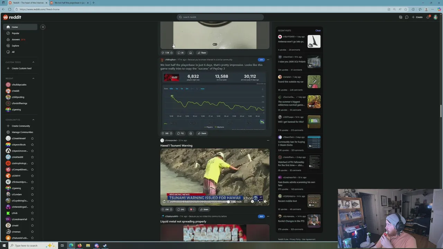
Task: Join the r/killingfloor community
Action: (x=261, y=59)
